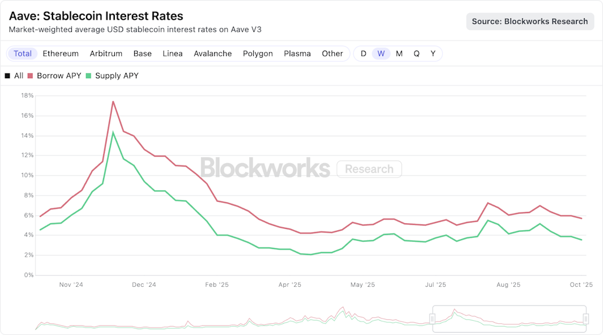
Task: Click the right range slider handle
Action: [x=586, y=319]
